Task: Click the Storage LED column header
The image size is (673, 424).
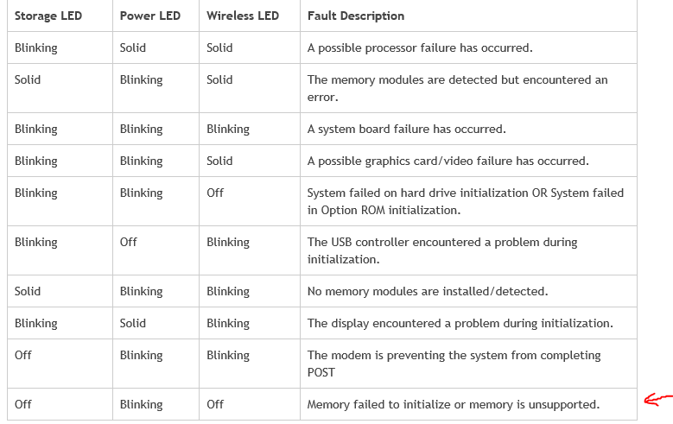Action: pyautogui.click(x=48, y=16)
